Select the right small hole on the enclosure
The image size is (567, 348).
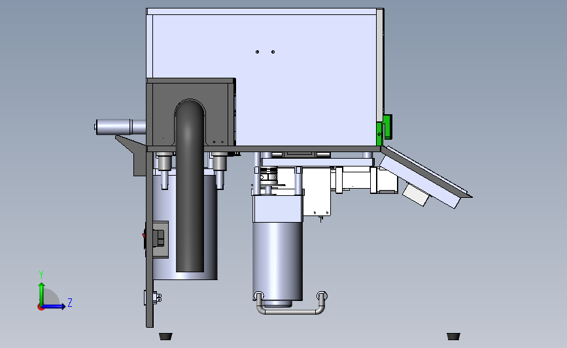tap(273, 52)
